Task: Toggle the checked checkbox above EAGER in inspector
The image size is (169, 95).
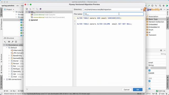Action: (x=149, y=70)
